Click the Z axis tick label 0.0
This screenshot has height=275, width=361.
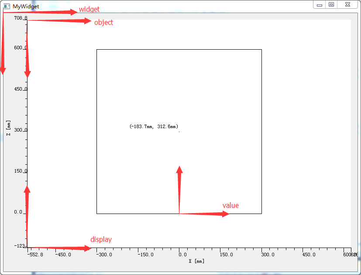click(x=18, y=212)
